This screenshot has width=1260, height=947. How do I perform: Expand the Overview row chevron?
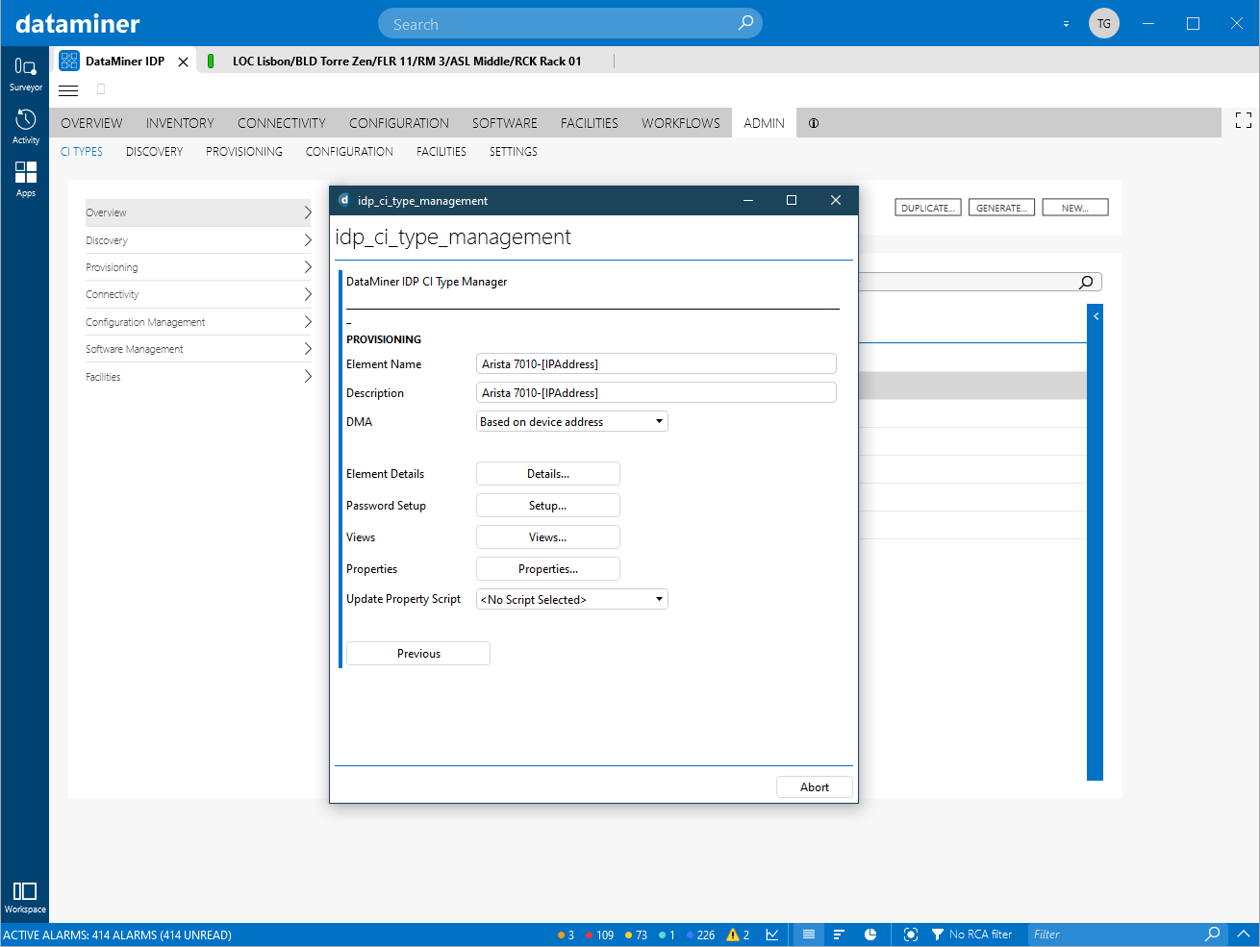pos(308,212)
